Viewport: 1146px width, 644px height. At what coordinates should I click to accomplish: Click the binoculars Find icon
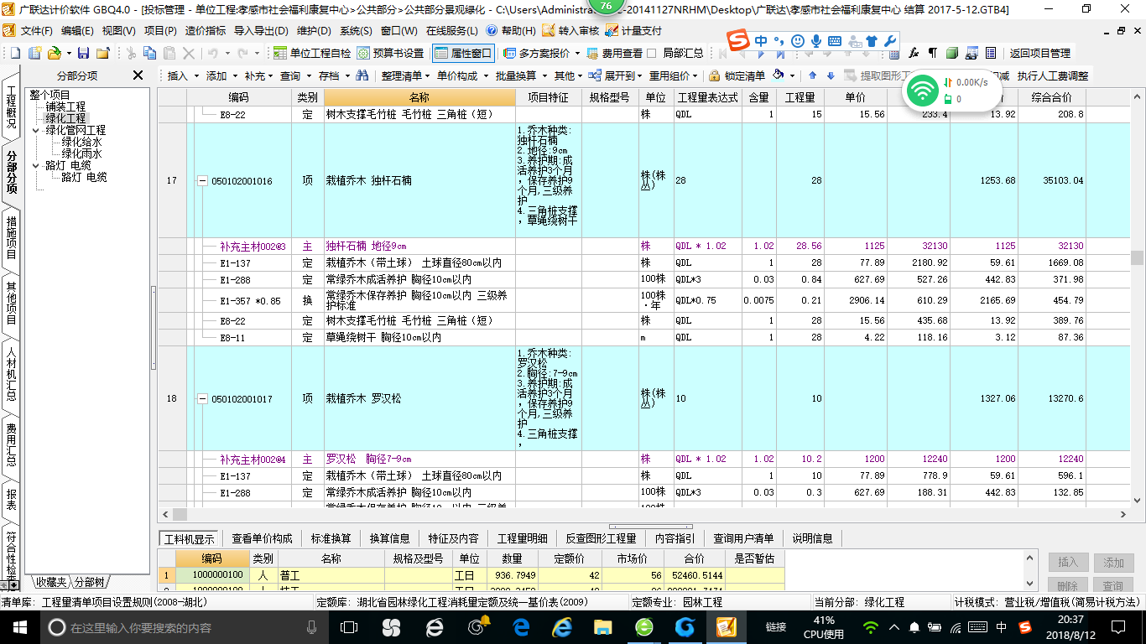point(362,75)
